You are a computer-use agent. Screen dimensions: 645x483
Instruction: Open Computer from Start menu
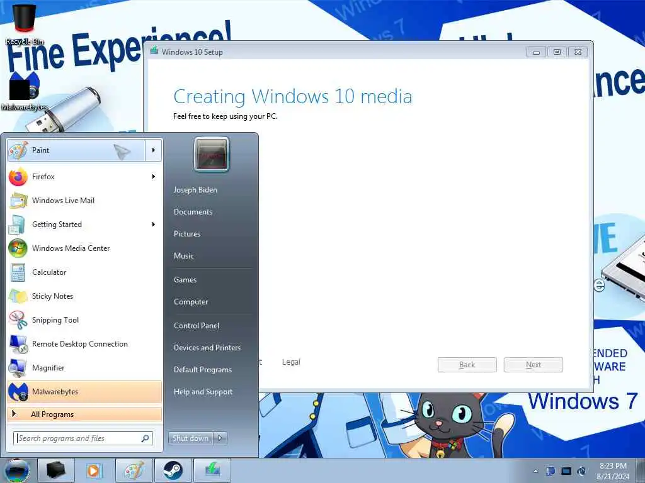pyautogui.click(x=191, y=302)
